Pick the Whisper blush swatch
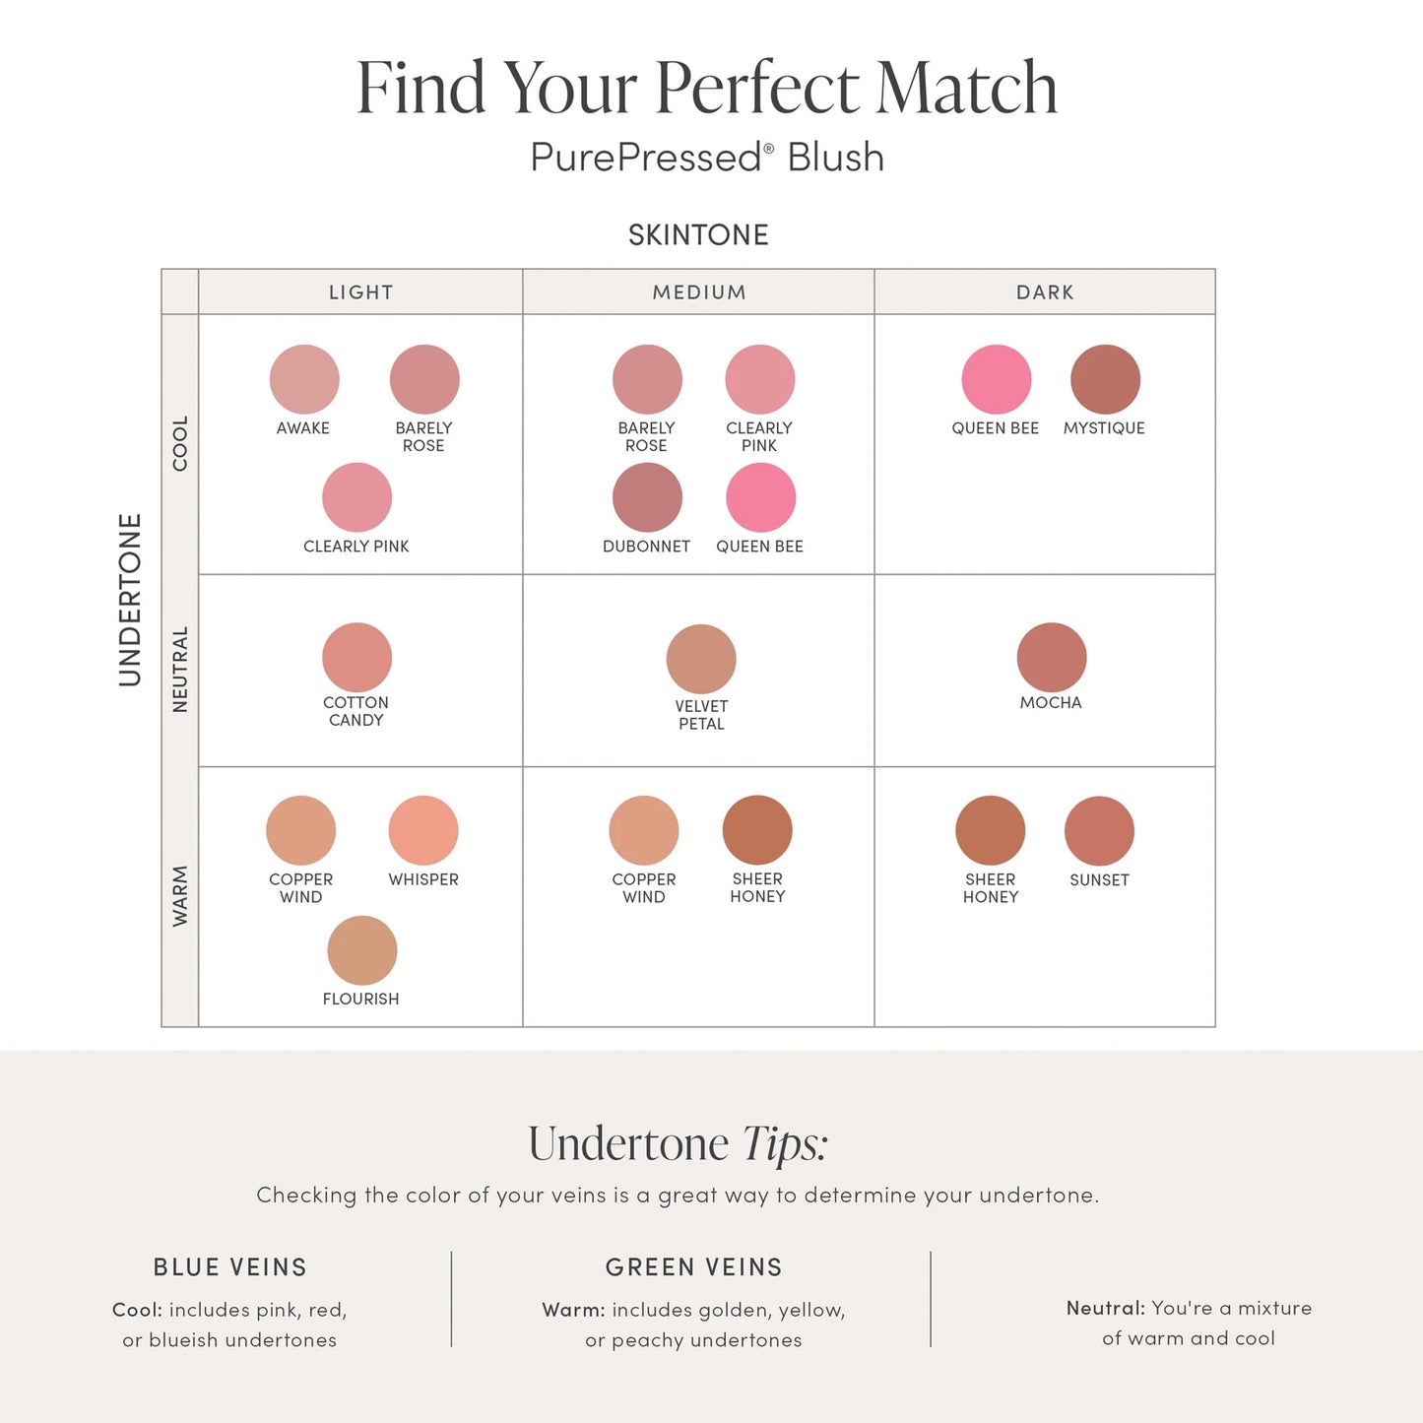This screenshot has height=1423, width=1423. click(x=423, y=830)
